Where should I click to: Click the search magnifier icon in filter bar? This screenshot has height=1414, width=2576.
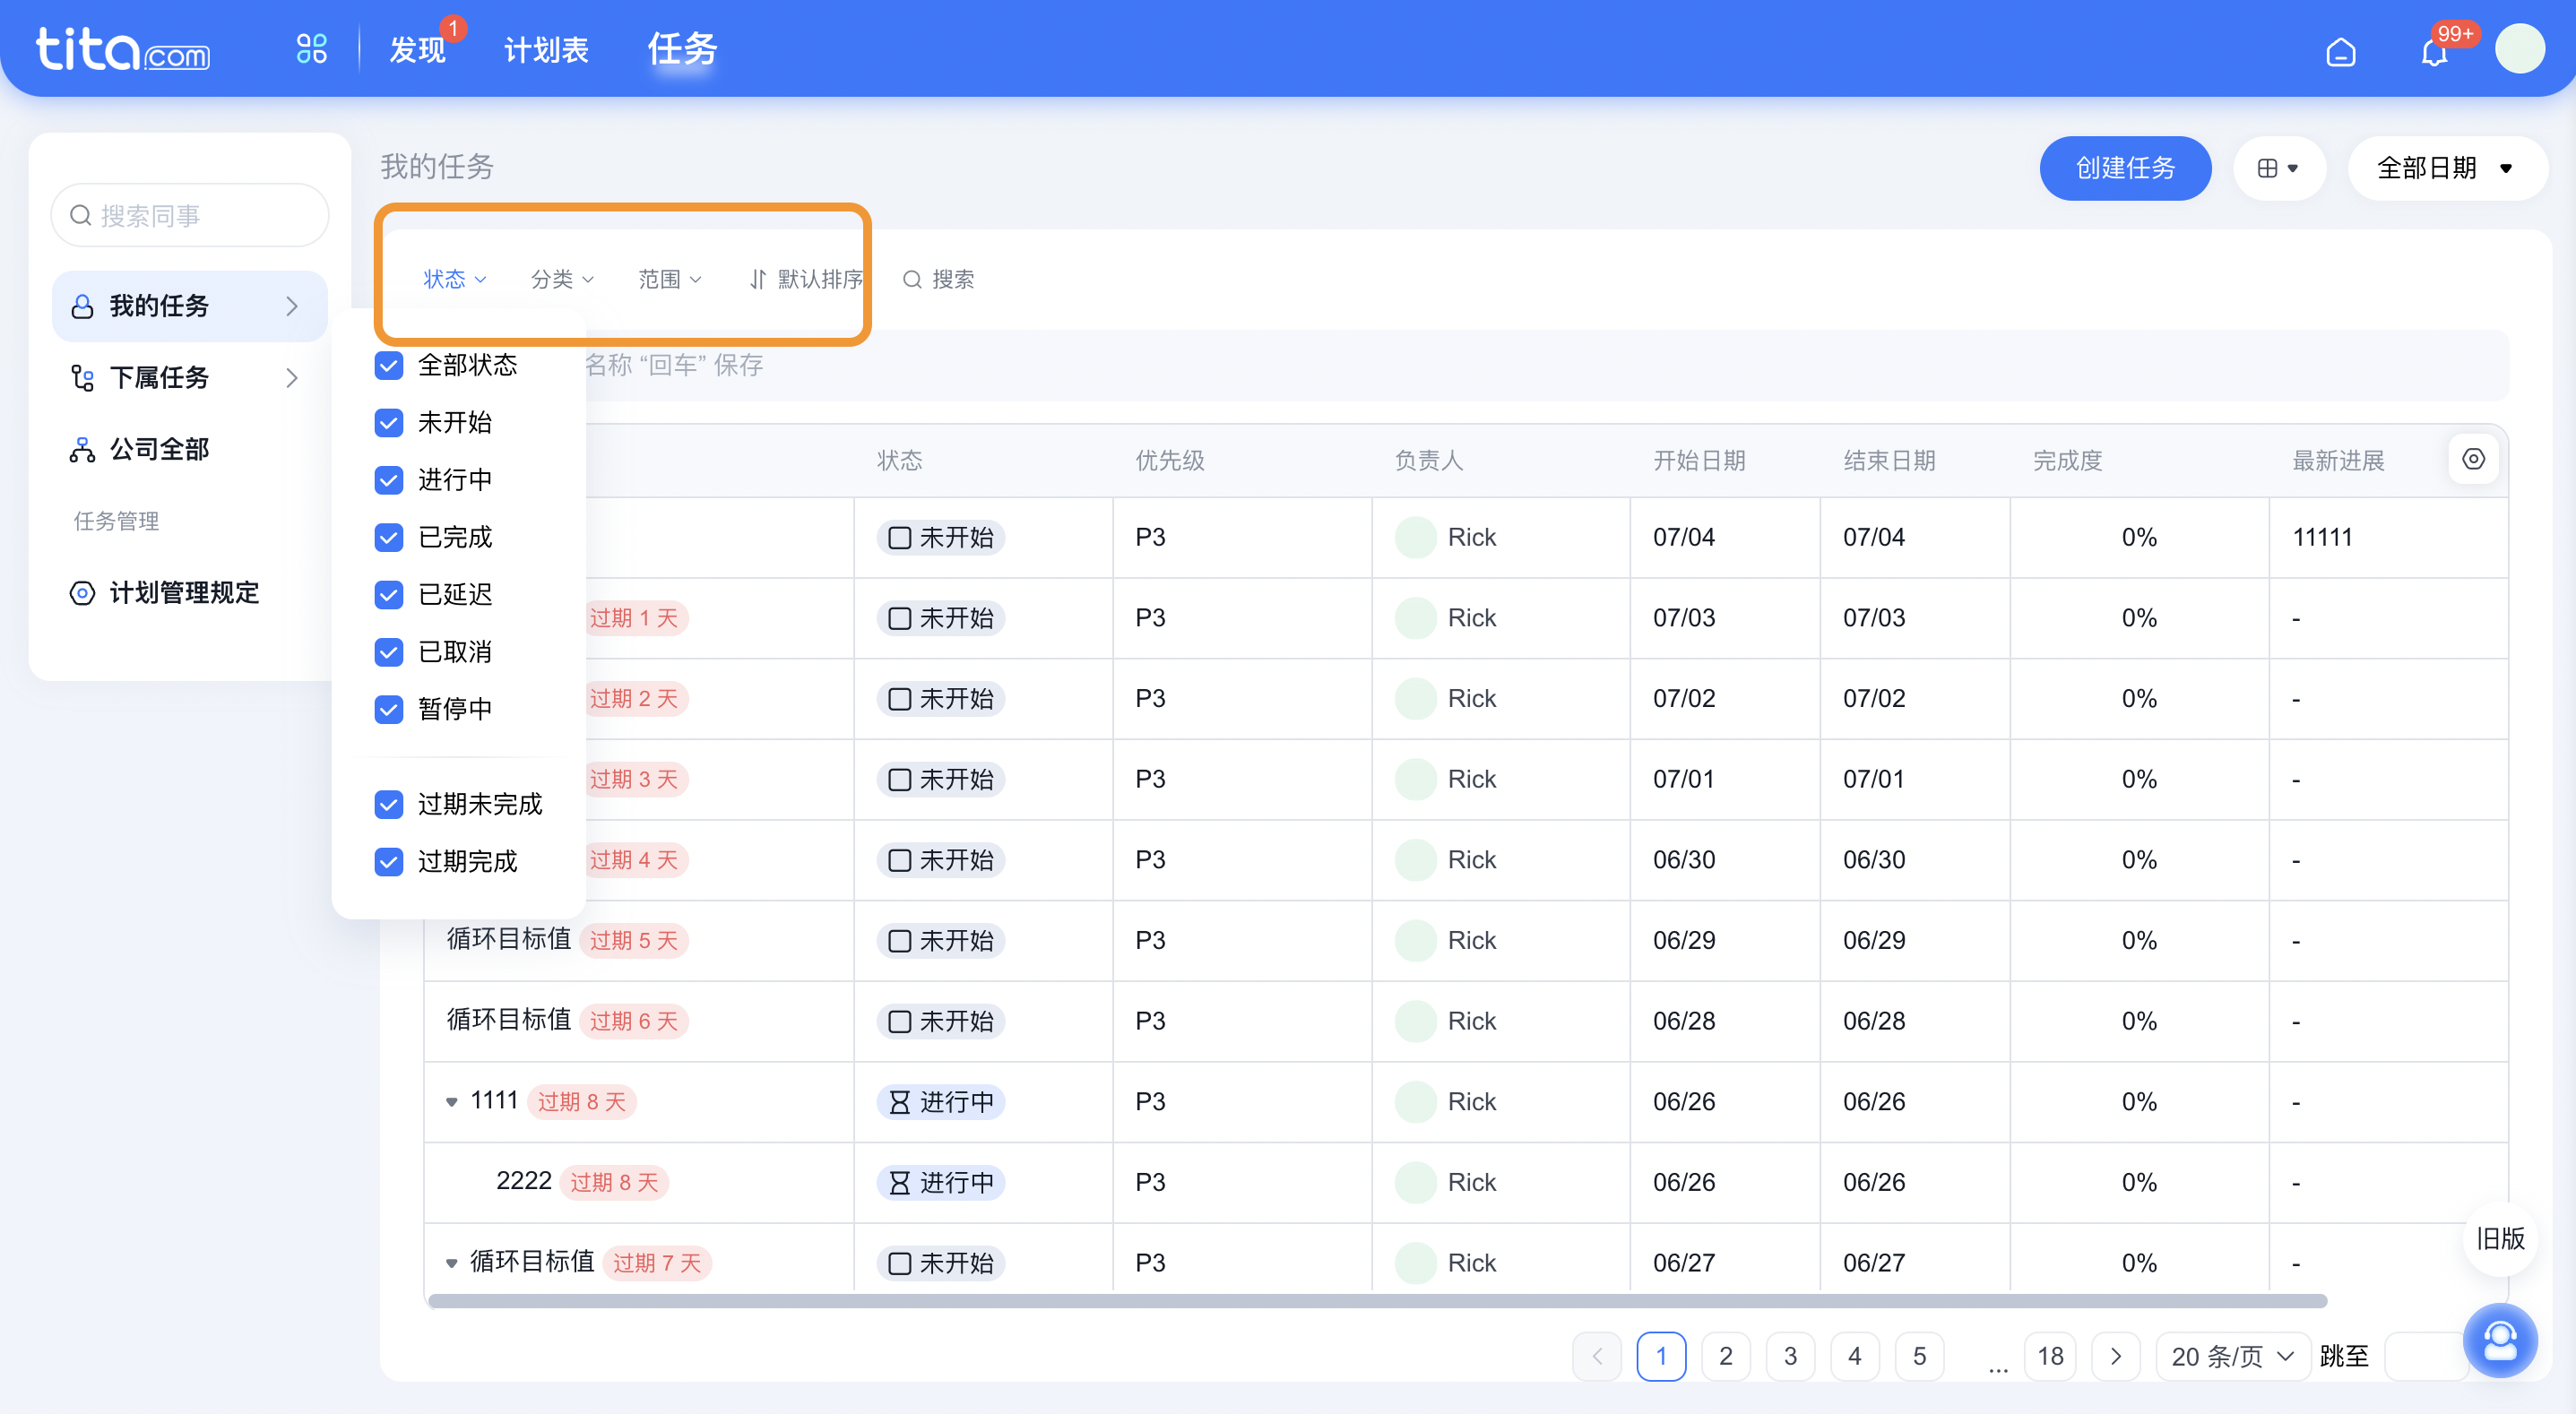[x=911, y=279]
